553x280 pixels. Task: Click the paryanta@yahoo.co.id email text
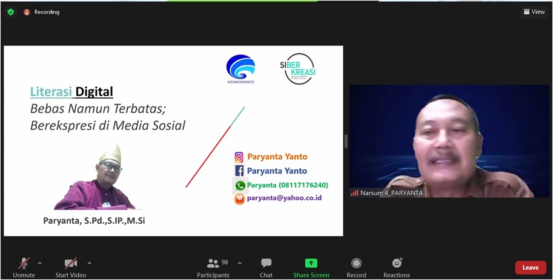pyautogui.click(x=284, y=198)
